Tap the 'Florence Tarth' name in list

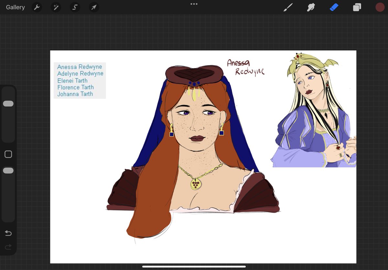[75, 87]
